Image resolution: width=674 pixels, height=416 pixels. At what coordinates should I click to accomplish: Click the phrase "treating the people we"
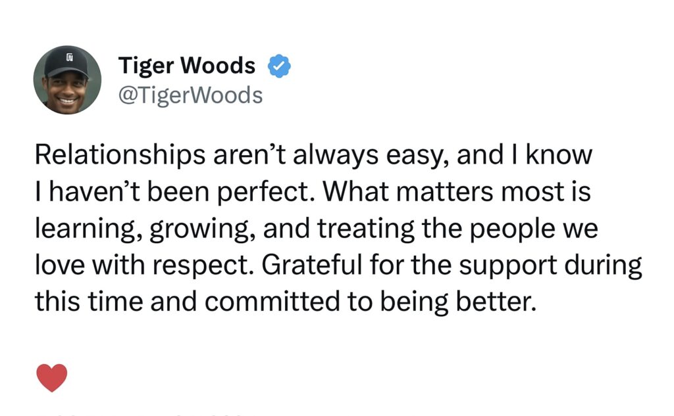click(458, 229)
